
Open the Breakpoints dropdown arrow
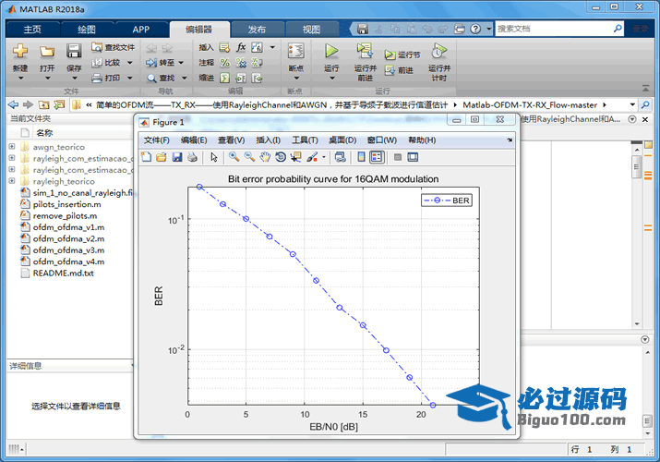point(296,78)
